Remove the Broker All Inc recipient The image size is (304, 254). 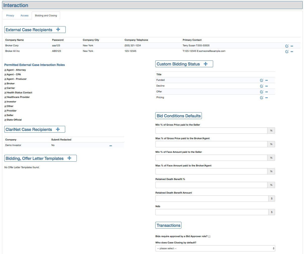click(x=292, y=52)
